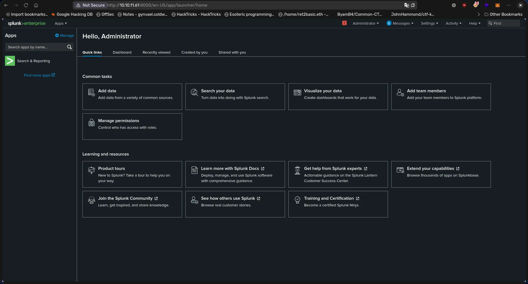Click the browser back arrow

pos(6,5)
